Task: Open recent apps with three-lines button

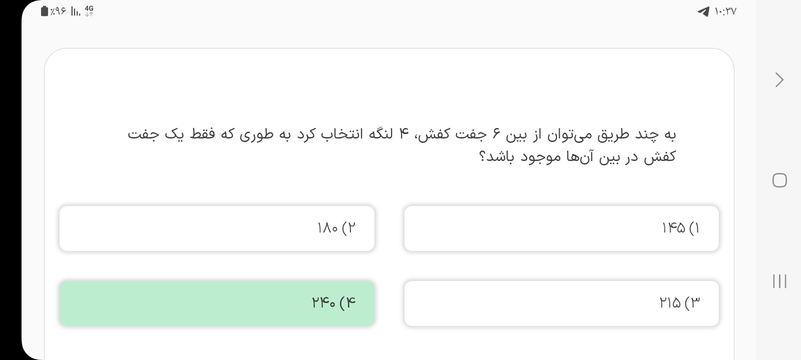Action: [779, 281]
